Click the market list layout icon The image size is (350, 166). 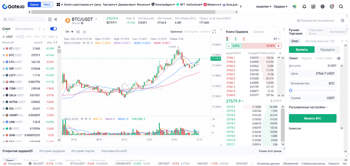click(50, 19)
